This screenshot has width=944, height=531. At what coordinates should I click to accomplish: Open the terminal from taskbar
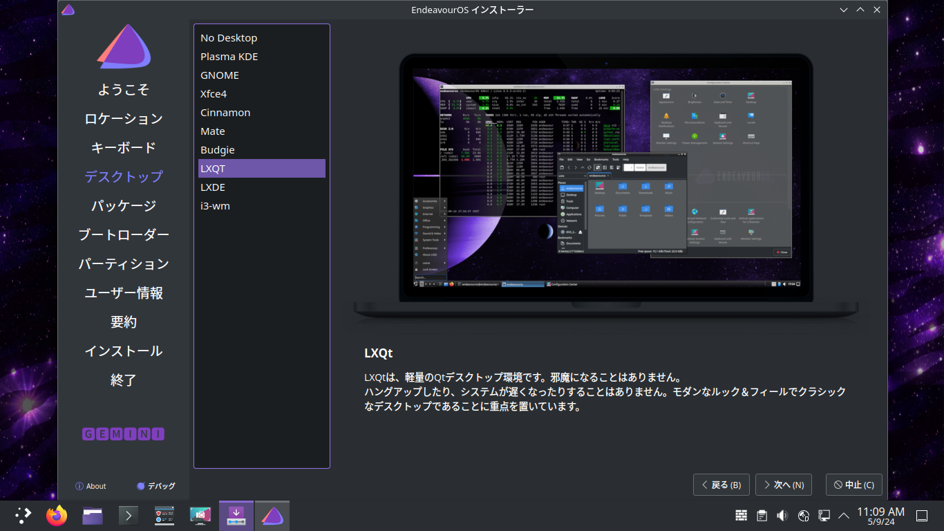(x=129, y=515)
